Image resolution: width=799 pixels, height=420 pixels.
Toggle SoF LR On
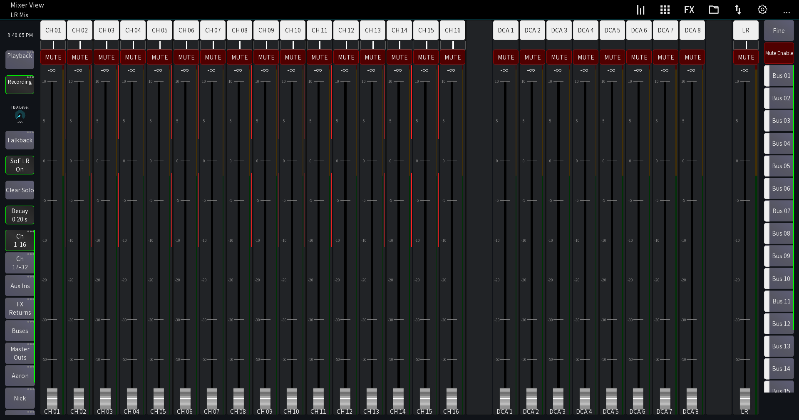(x=19, y=165)
